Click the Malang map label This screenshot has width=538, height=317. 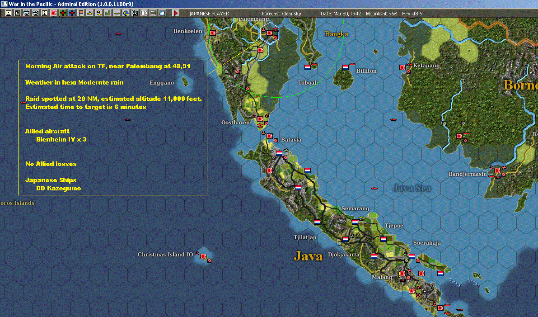pyautogui.click(x=382, y=277)
